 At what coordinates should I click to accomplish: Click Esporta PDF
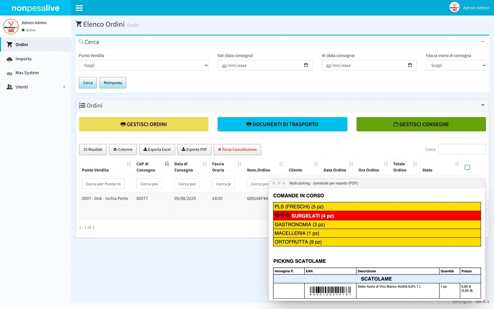tap(194, 150)
